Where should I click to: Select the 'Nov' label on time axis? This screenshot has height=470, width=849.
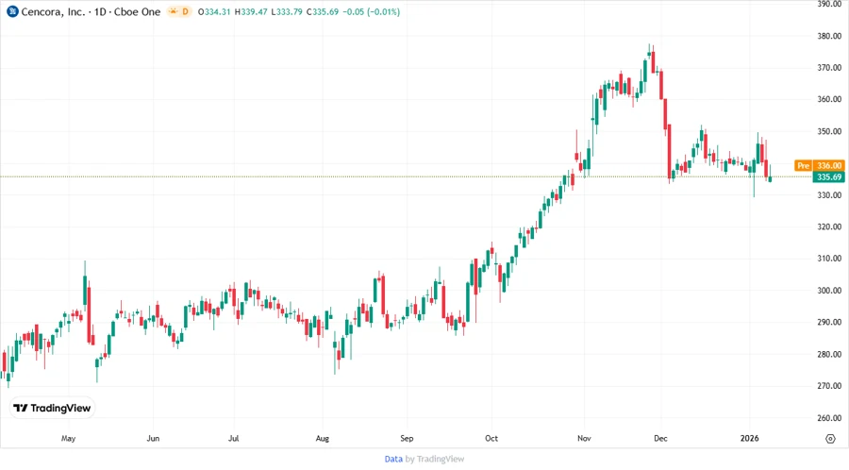[x=584, y=439]
